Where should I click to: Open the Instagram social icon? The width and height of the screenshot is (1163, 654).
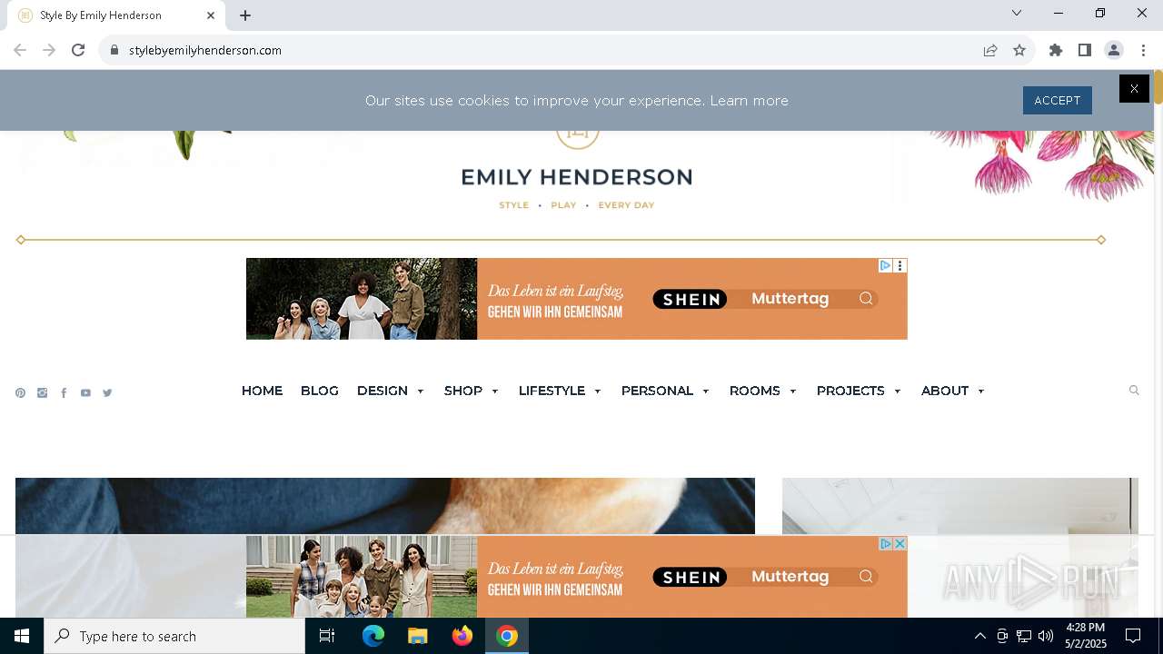[x=42, y=393]
